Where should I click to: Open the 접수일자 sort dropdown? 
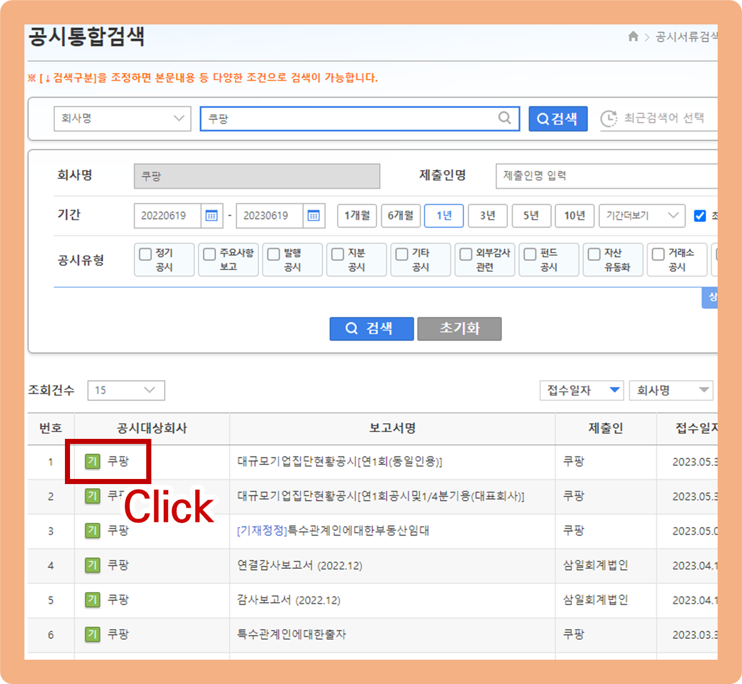click(x=582, y=390)
